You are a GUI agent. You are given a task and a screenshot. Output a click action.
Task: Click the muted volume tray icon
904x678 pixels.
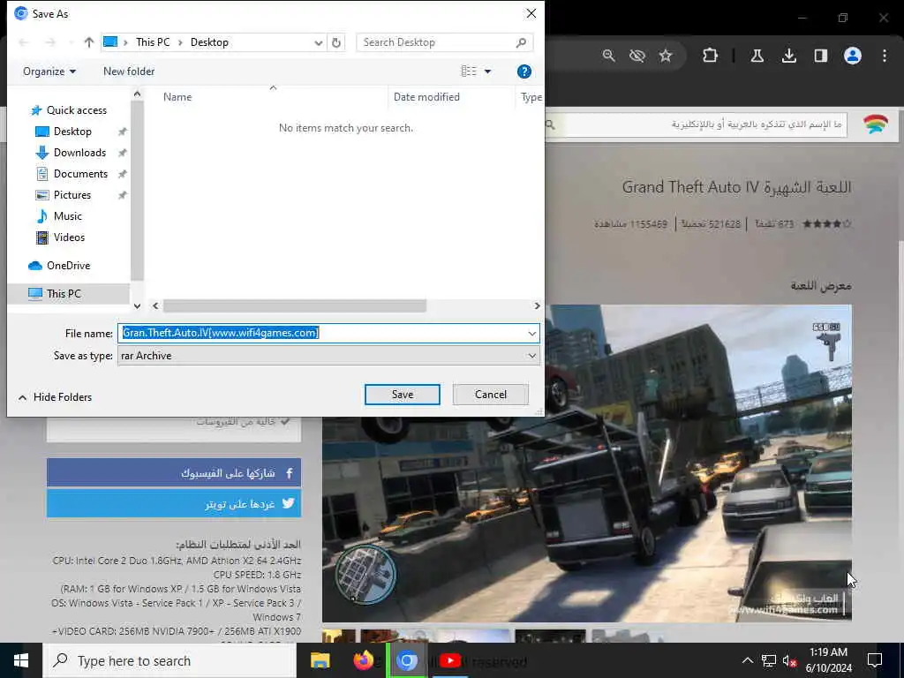point(790,660)
